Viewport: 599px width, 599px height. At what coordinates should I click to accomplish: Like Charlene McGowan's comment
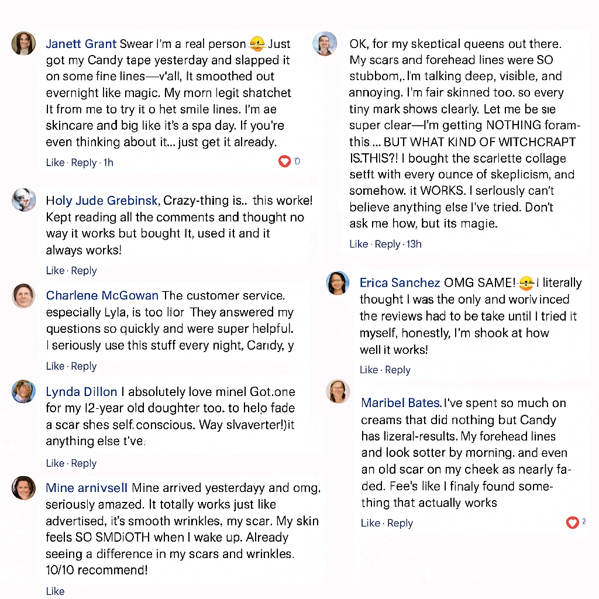(55, 366)
